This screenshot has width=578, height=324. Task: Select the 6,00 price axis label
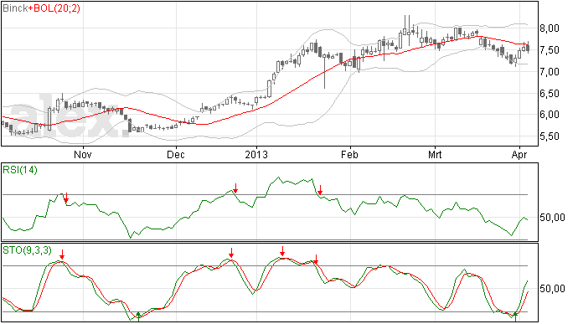(x=550, y=115)
